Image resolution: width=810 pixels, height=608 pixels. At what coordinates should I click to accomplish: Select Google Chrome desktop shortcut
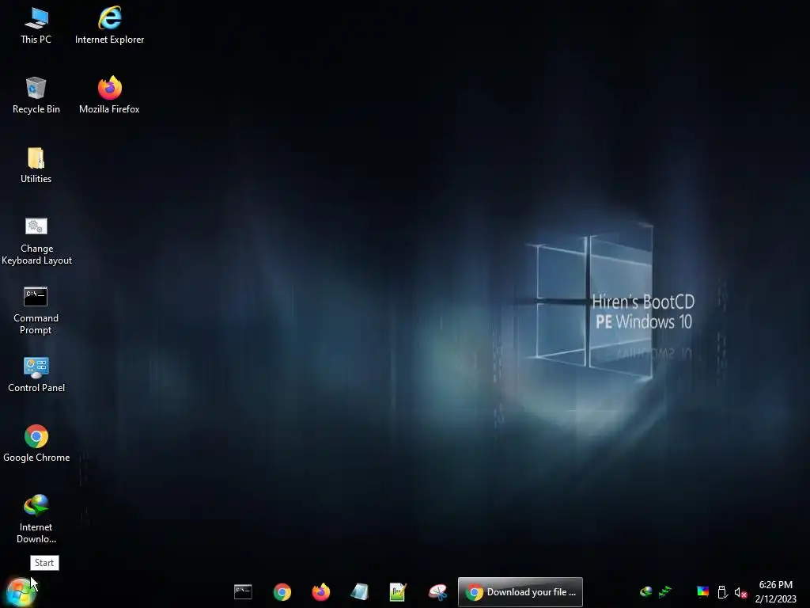tap(36, 443)
